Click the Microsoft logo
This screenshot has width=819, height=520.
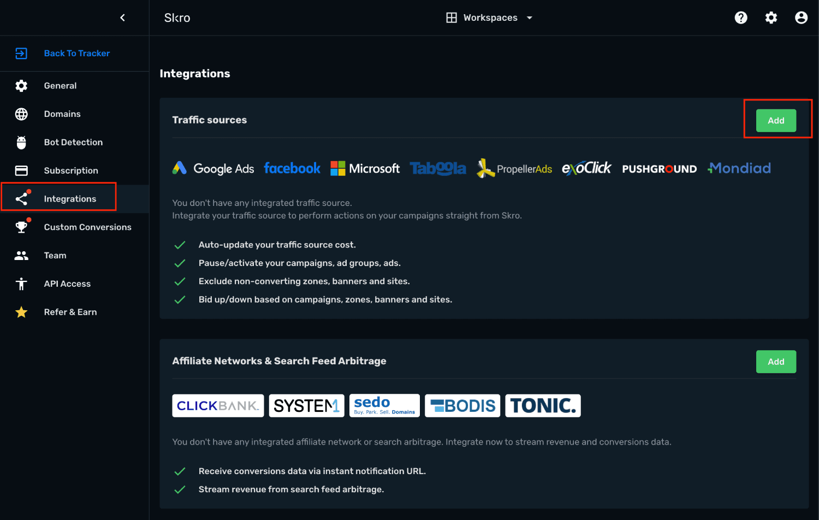(365, 168)
